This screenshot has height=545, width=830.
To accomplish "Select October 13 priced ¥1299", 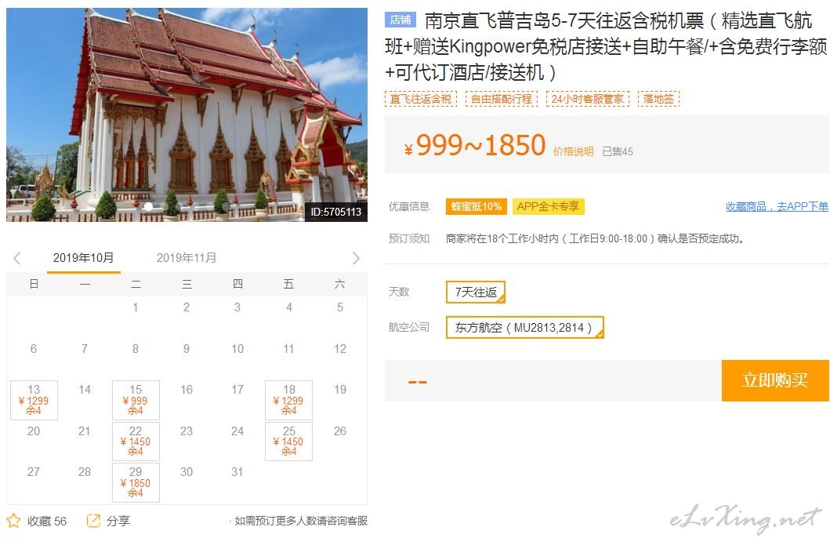I will click(34, 400).
